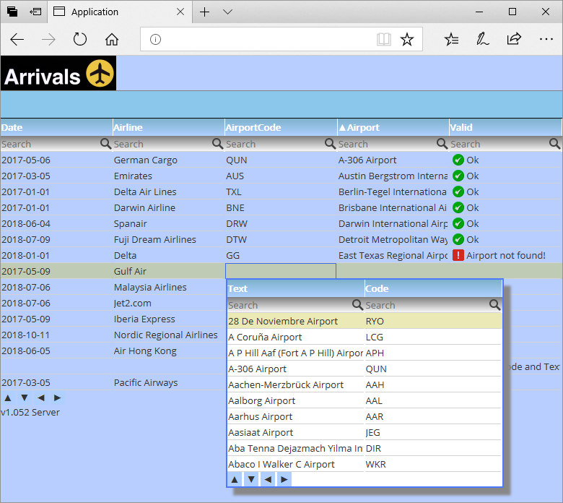
Task: Click the popup page up arrow
Action: pyautogui.click(x=235, y=479)
